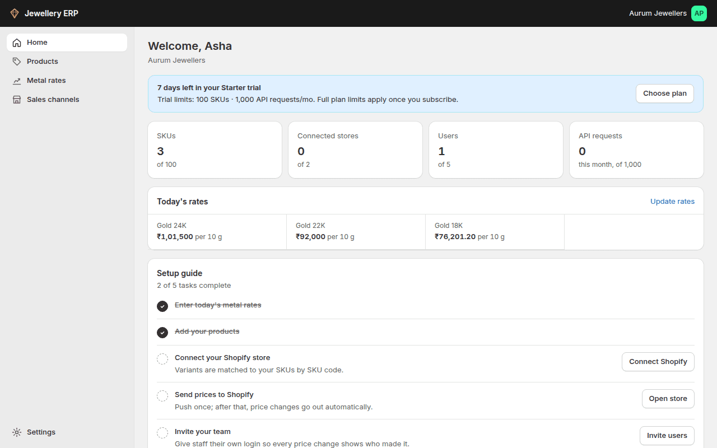Click the Connected stores stat card

pos(356,150)
